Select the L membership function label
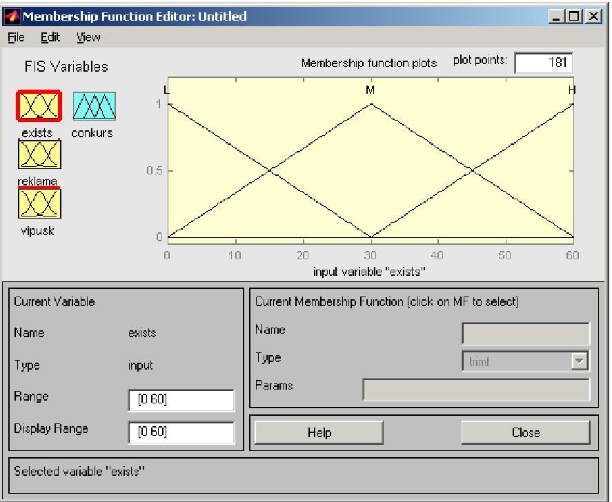The image size is (612, 502). [x=167, y=90]
